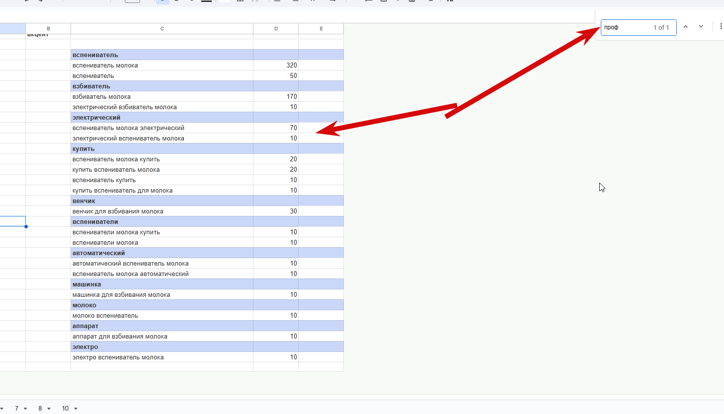Viewport: 724px width, 414px height.
Task: Select the cell 'молоко вспениватель'
Action: (x=162, y=316)
